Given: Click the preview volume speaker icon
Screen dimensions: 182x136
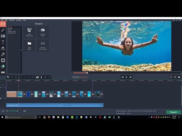Looking at the screenshot, I should coord(179,77).
